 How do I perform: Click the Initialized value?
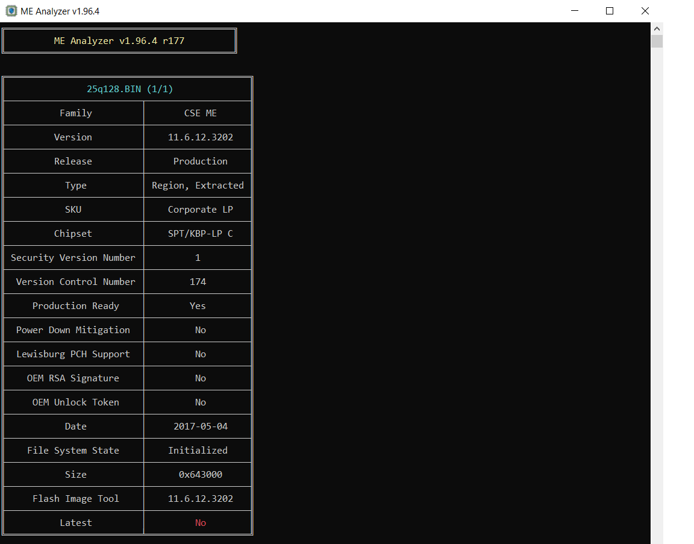click(x=198, y=450)
